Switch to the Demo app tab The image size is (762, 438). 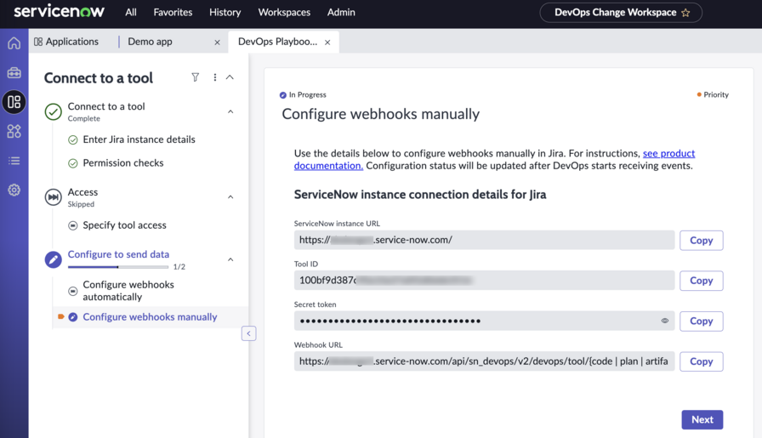(151, 42)
